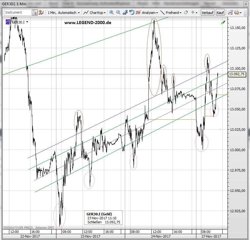Click the INDIKATIVER PREIS label
250x240 pixels.
coord(18,227)
